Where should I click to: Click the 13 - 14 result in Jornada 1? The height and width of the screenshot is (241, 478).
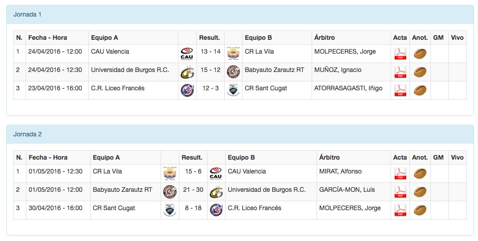(x=210, y=51)
